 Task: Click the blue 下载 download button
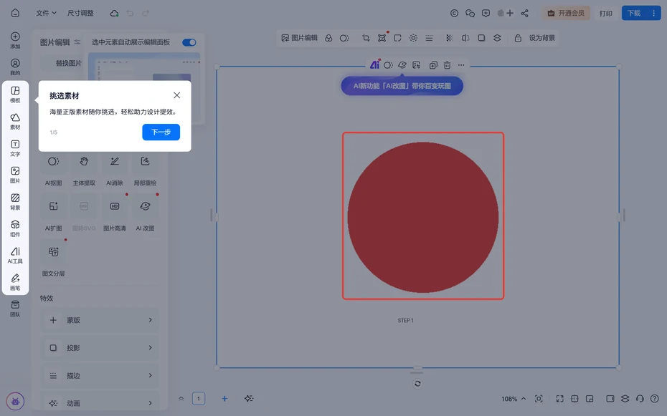pyautogui.click(x=634, y=13)
